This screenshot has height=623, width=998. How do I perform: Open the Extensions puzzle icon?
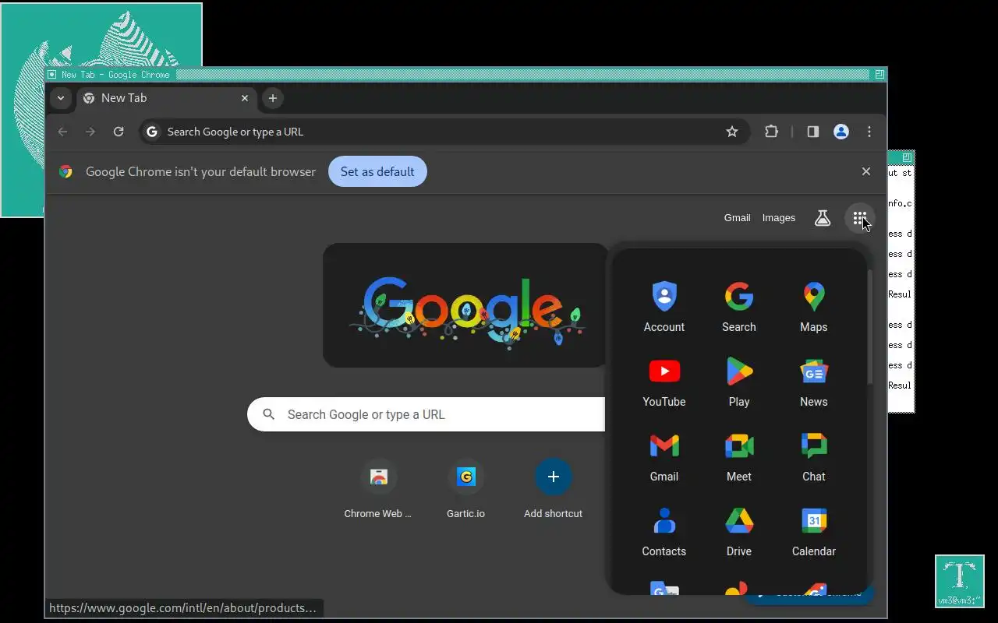pyautogui.click(x=771, y=132)
